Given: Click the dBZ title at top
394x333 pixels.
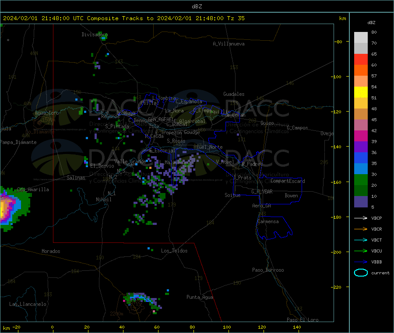Looking at the screenshot, I should [x=197, y=7].
